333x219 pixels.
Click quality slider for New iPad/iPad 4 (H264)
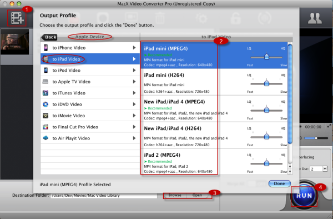click(266, 137)
